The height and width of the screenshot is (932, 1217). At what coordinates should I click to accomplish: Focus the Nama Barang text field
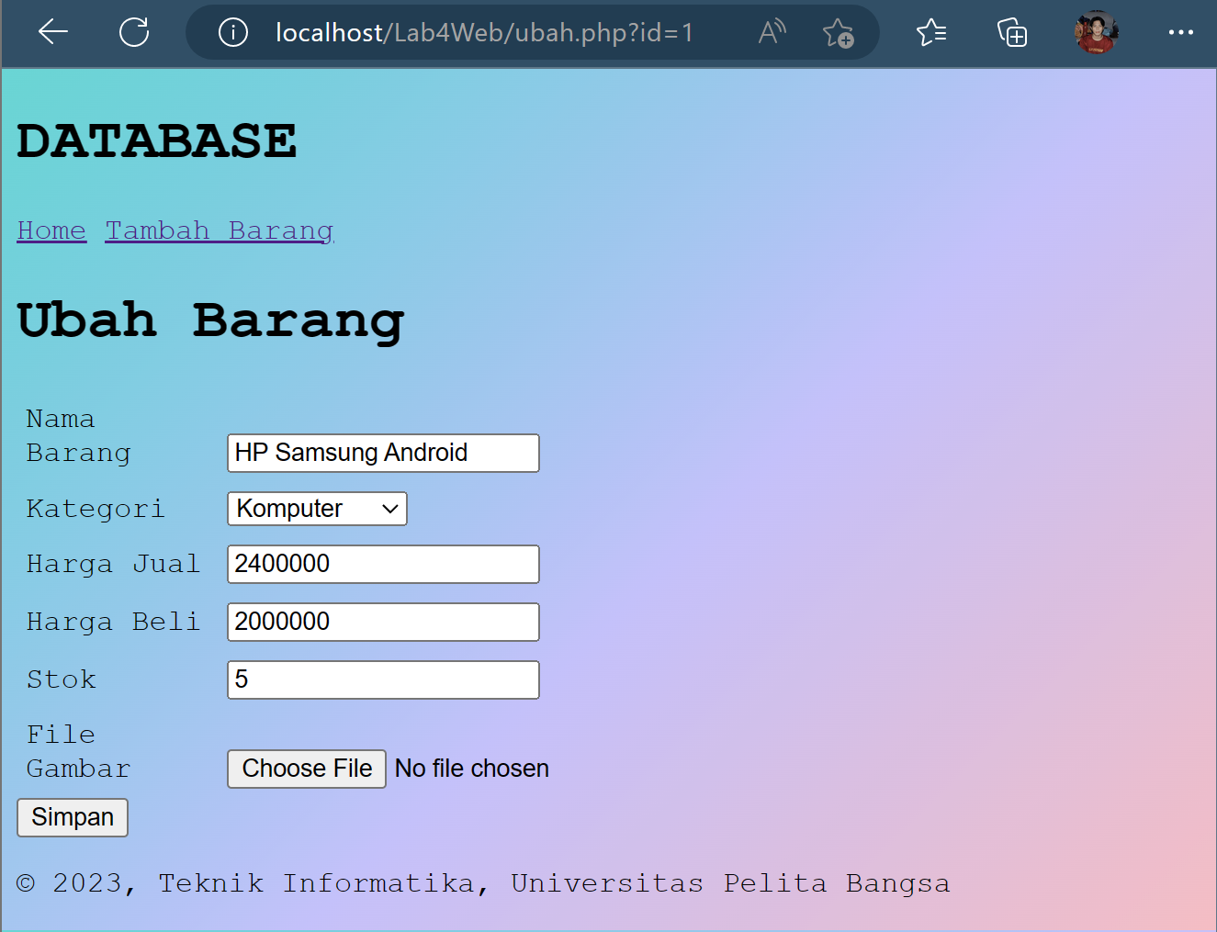click(382, 453)
